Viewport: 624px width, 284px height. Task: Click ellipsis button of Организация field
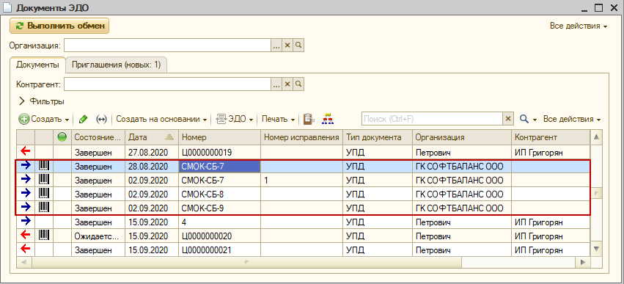(x=276, y=45)
